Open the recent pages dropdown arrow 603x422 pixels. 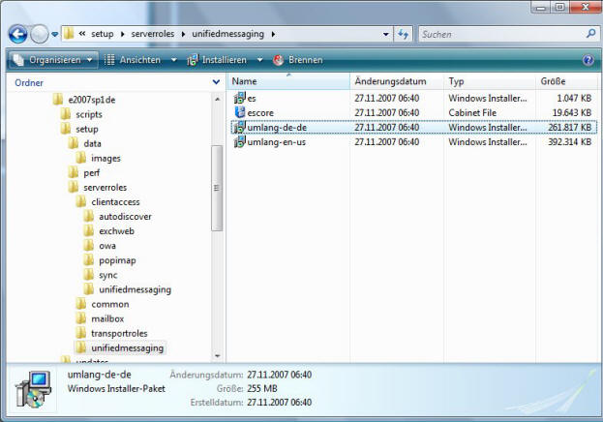pyautogui.click(x=54, y=34)
